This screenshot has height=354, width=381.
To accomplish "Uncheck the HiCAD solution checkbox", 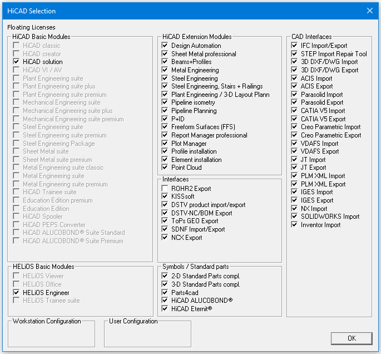I will [16, 62].
